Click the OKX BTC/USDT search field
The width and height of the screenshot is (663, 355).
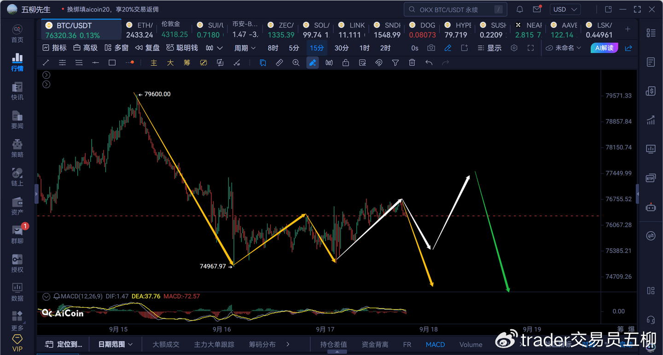point(455,9)
